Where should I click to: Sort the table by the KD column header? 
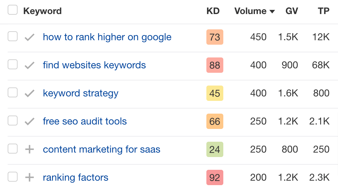click(213, 11)
